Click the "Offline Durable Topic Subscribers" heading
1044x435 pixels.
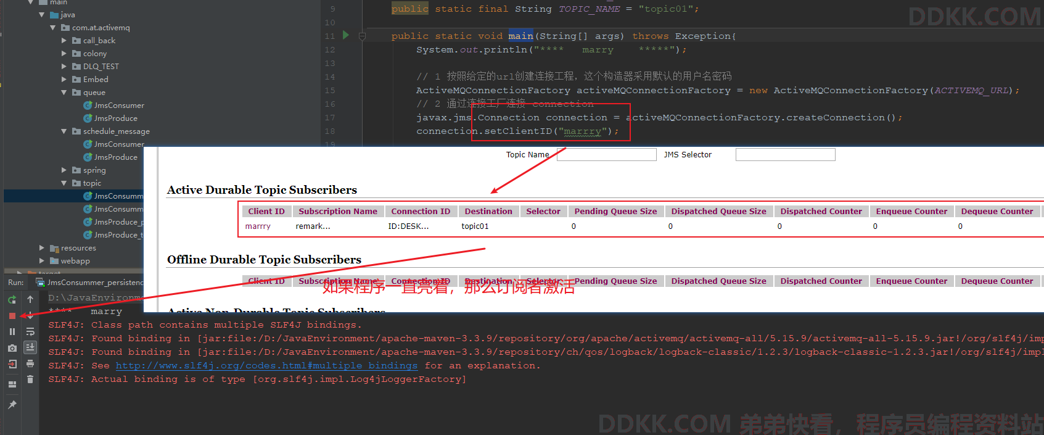pyautogui.click(x=265, y=260)
